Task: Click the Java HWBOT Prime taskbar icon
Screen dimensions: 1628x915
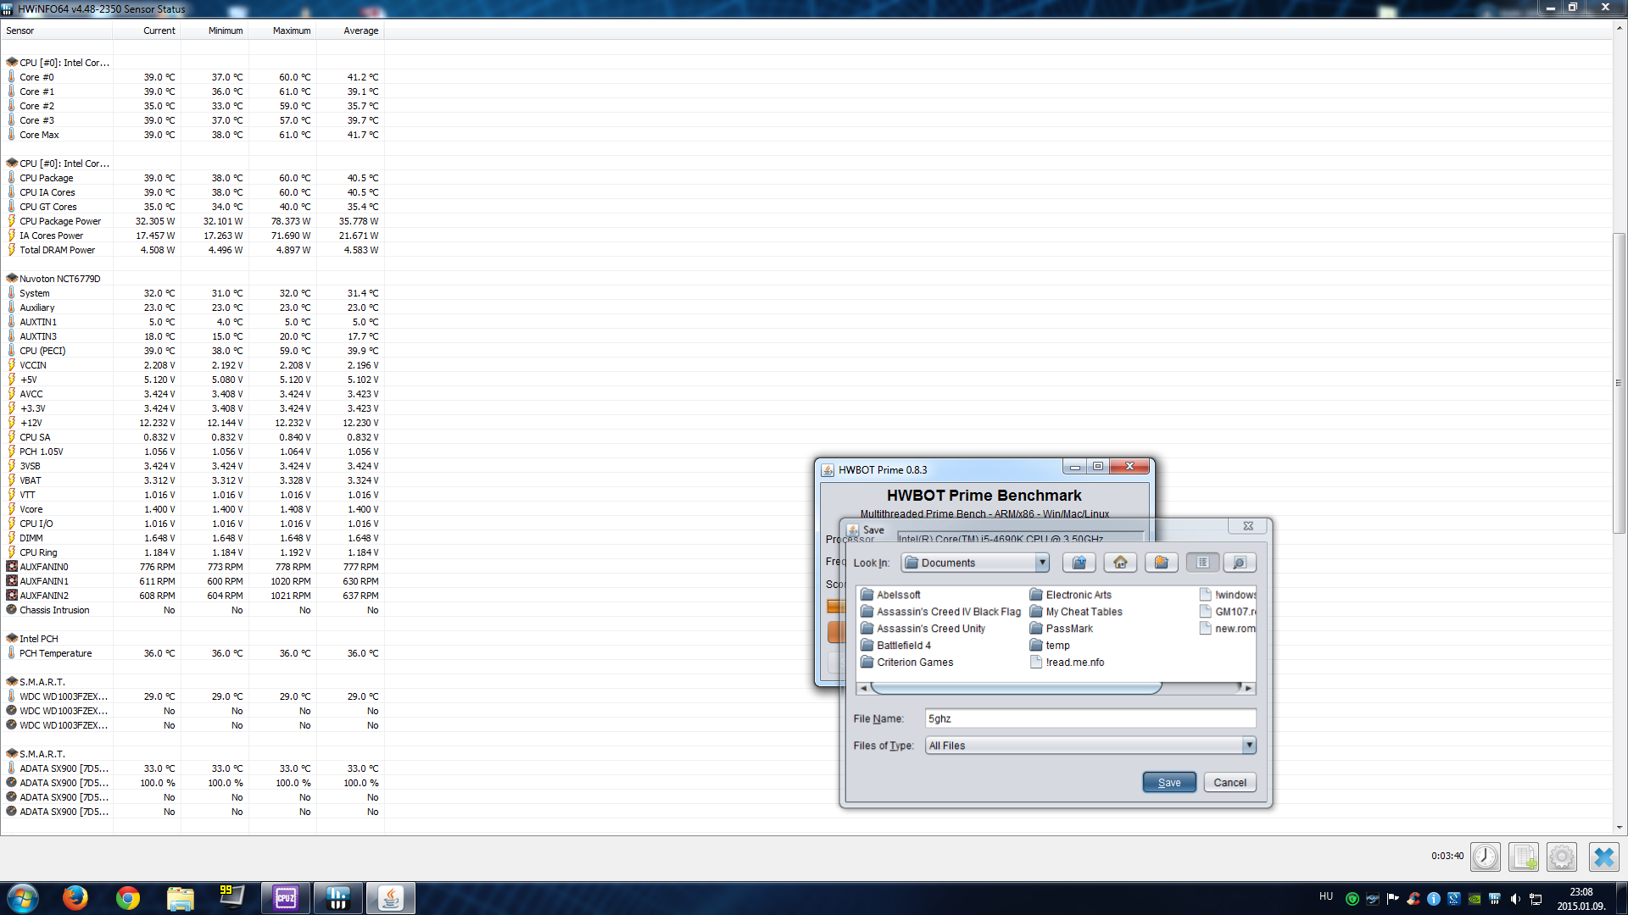Action: tap(390, 898)
